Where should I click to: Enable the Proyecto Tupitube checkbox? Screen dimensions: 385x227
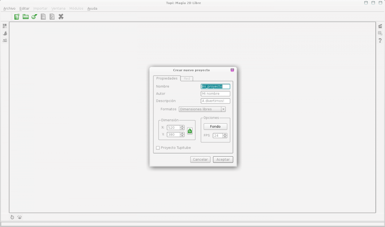click(158, 148)
